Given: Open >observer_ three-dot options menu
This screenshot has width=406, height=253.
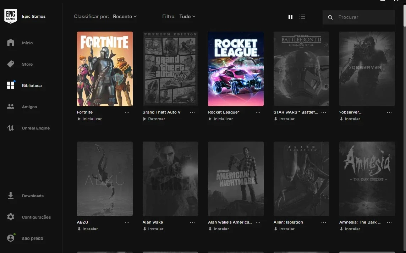Looking at the screenshot, I should pos(389,112).
